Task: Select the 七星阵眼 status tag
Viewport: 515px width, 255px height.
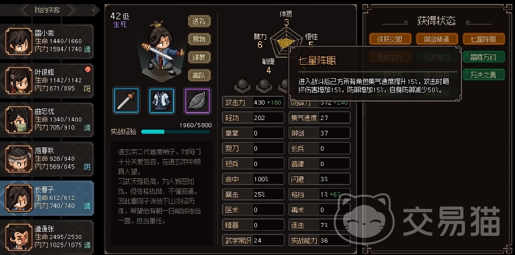Action: [x=484, y=39]
